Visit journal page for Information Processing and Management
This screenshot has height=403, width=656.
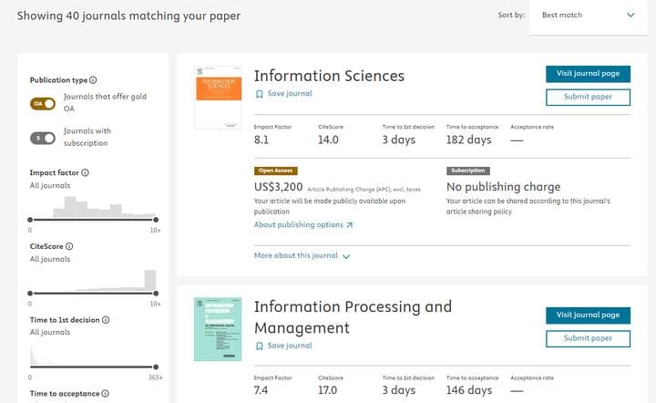(588, 315)
